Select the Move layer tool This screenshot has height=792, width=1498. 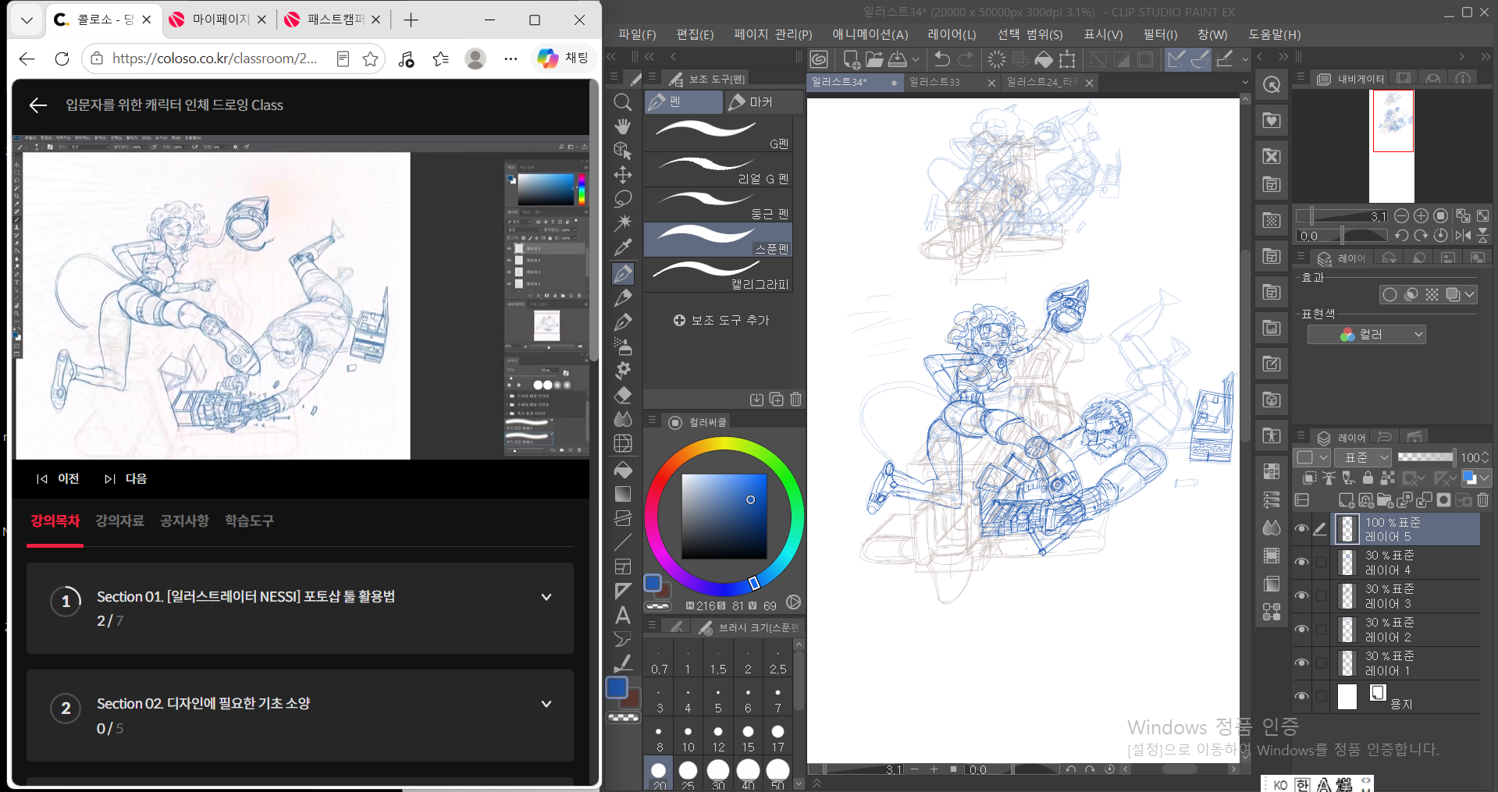pyautogui.click(x=622, y=175)
